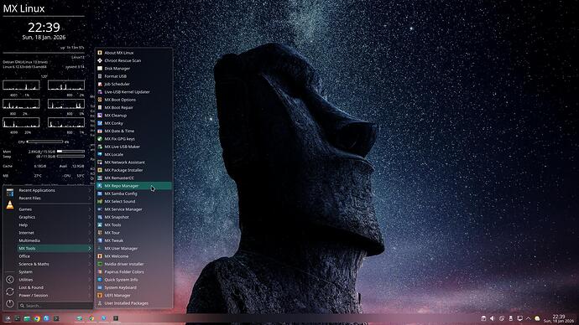The image size is (579, 325).
Task: Click the restart icon in the menu sidebar
Action: pos(10,291)
